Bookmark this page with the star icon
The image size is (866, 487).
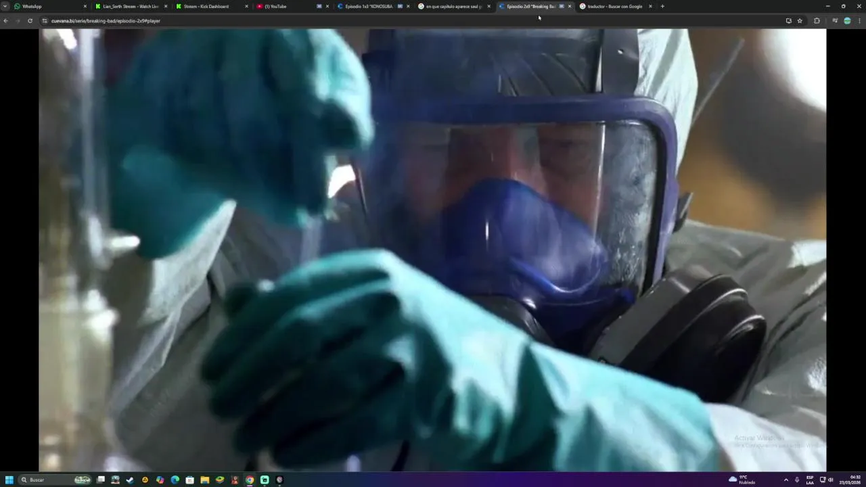pos(800,21)
